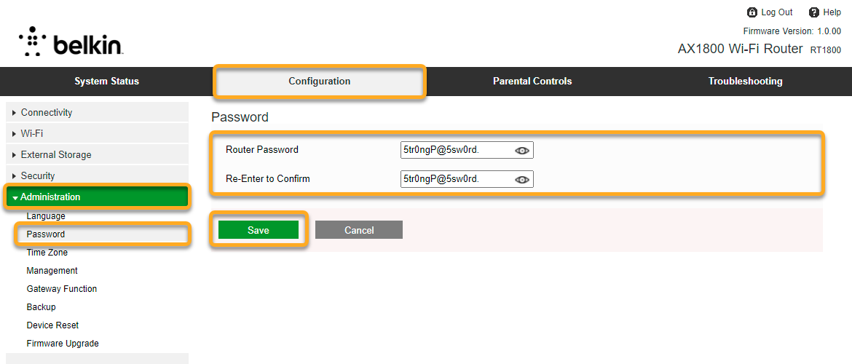The image size is (852, 364).
Task: Go to the Troubleshooting tab
Action: [745, 82]
